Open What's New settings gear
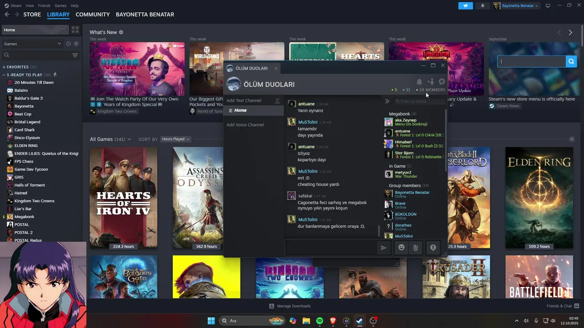Image resolution: width=584 pixels, height=328 pixels. (121, 32)
